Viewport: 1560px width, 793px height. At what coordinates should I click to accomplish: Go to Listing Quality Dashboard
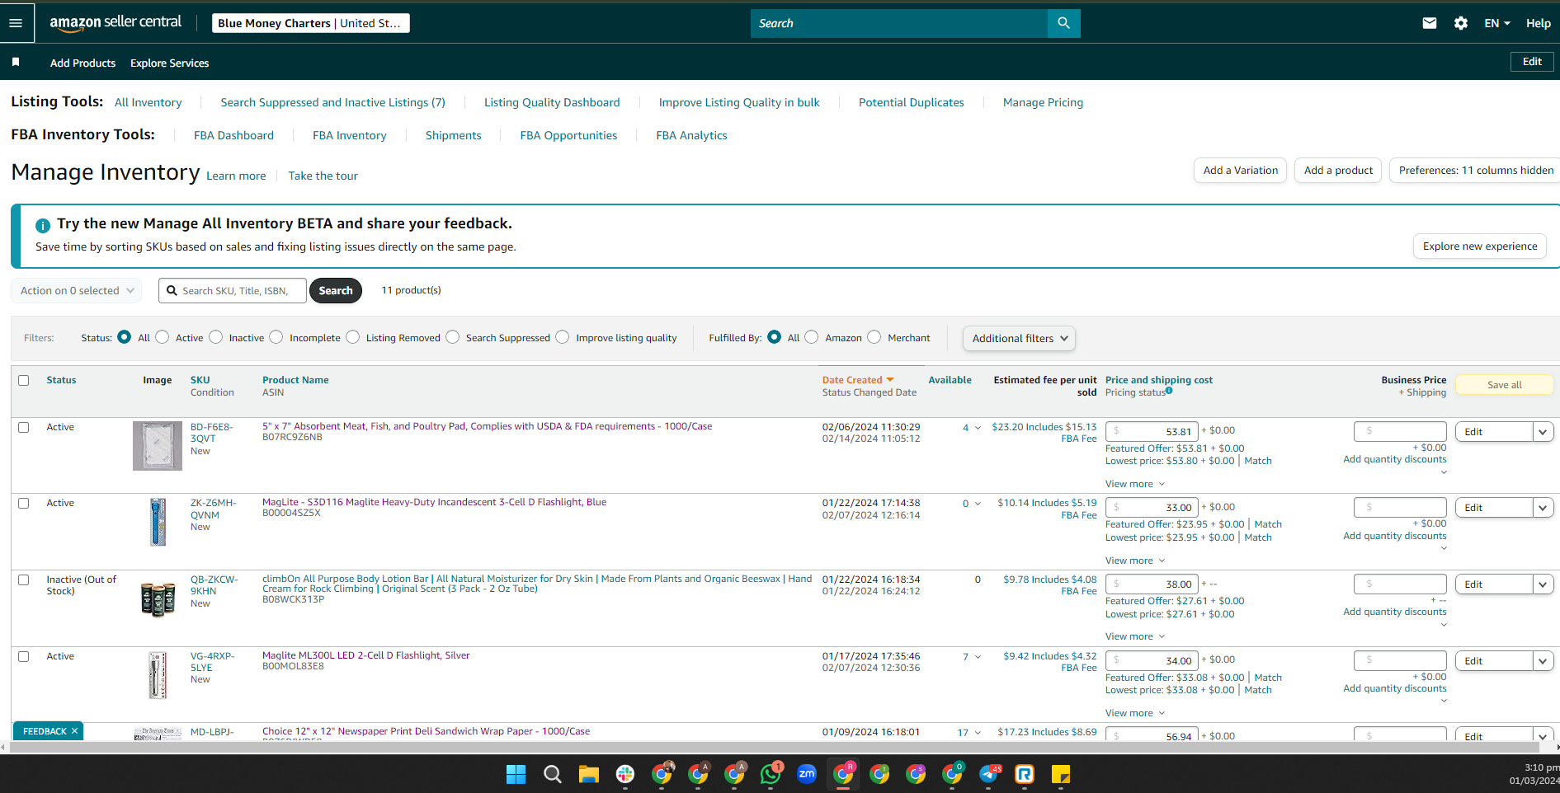click(552, 102)
